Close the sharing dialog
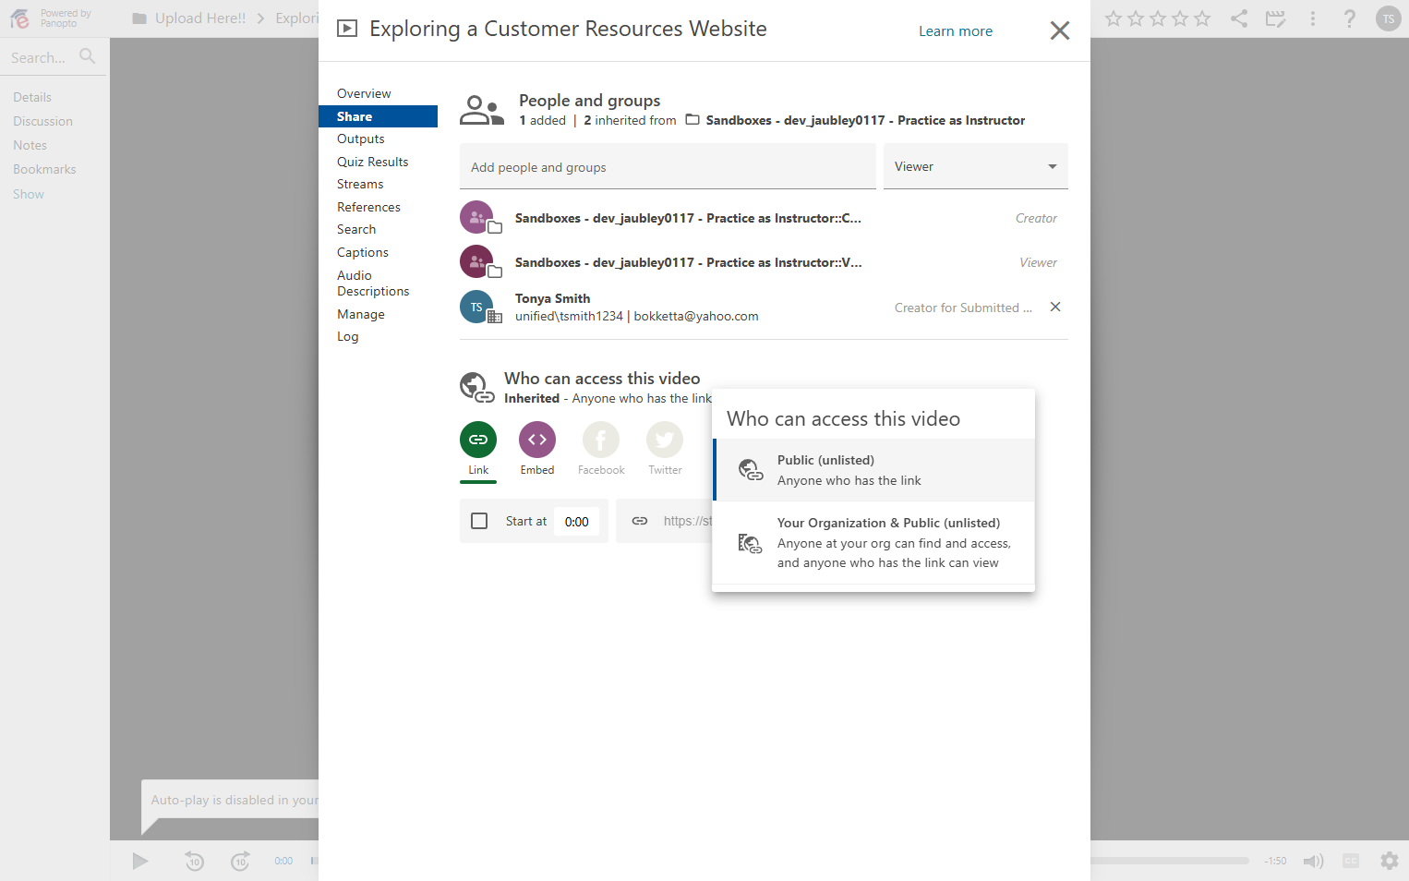This screenshot has width=1409, height=881. click(x=1060, y=30)
